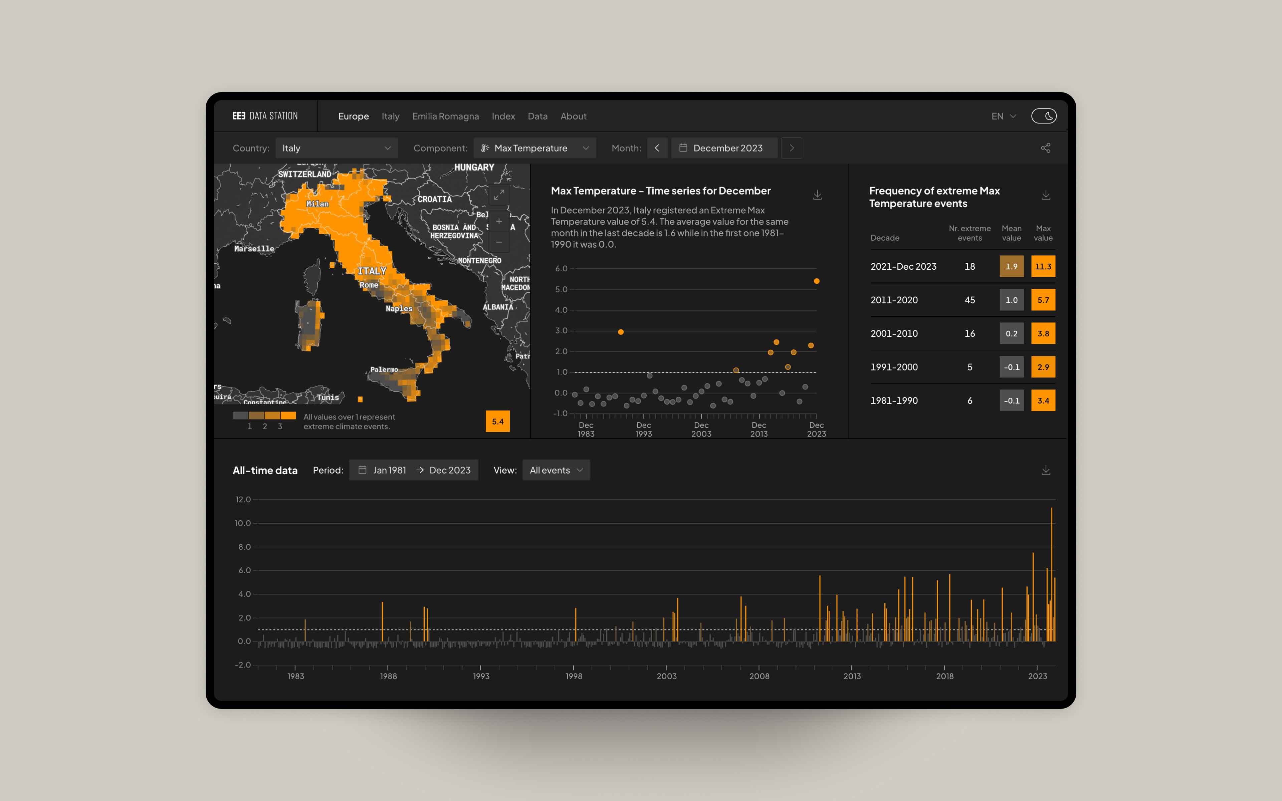The height and width of the screenshot is (801, 1282).
Task: Open the Country dropdown showing Italy
Action: (337, 148)
